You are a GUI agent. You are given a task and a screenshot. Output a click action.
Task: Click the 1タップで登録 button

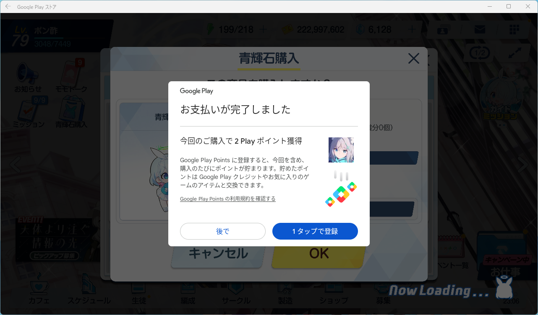(x=315, y=231)
